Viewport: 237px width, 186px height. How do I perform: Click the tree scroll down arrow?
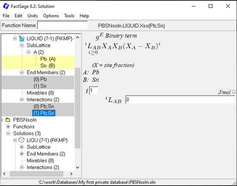click(77, 167)
